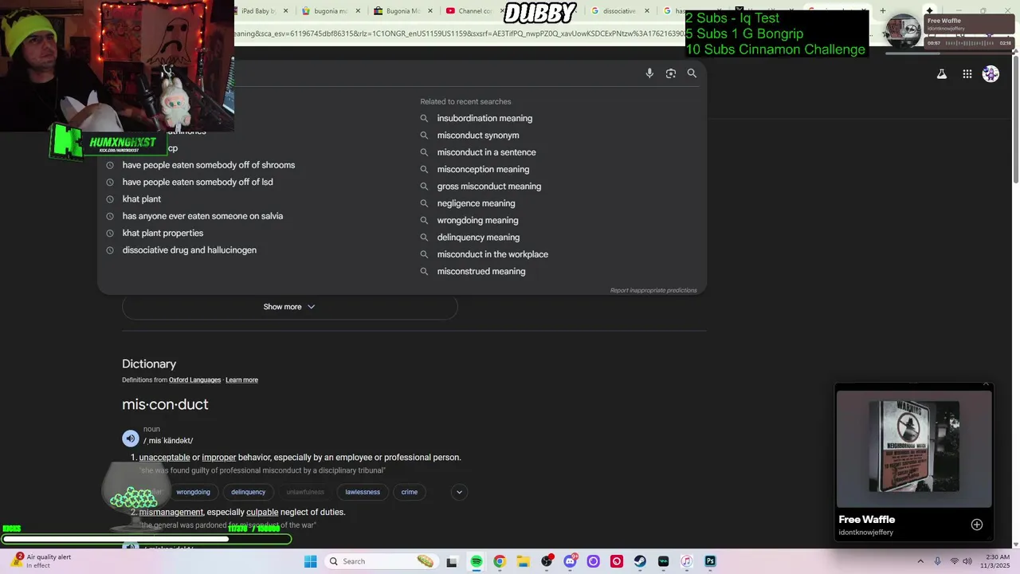Select suggestion wrongdoing meaning

(x=477, y=220)
